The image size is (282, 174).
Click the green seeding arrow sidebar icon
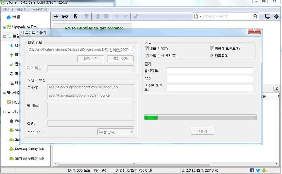tap(12, 55)
